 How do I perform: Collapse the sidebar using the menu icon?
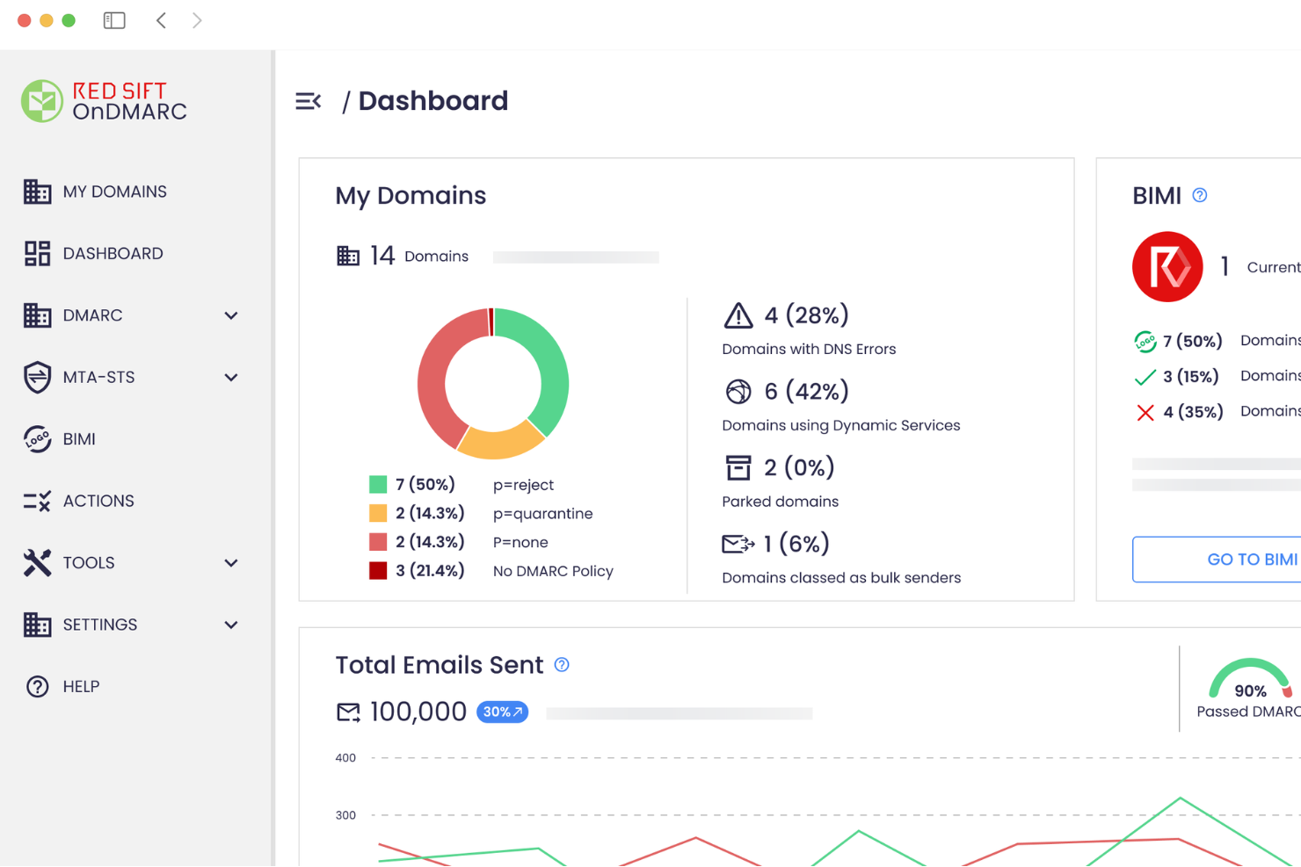[309, 101]
